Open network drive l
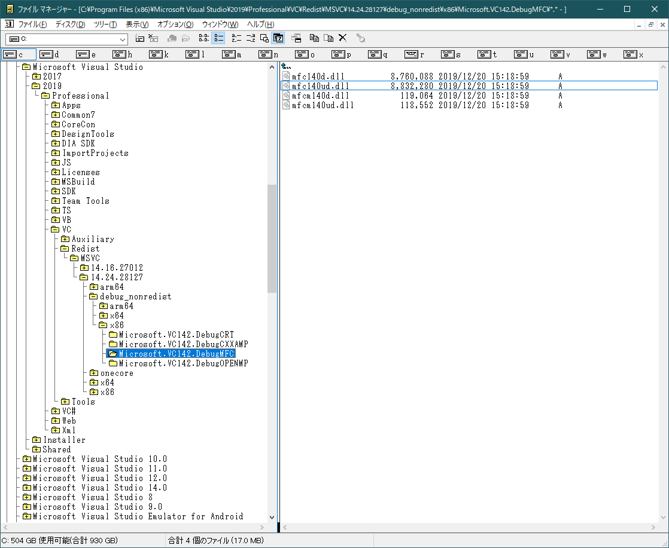This screenshot has height=548, width=669. coord(193,54)
